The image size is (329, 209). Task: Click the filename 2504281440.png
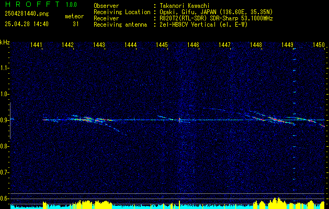(x=27, y=14)
